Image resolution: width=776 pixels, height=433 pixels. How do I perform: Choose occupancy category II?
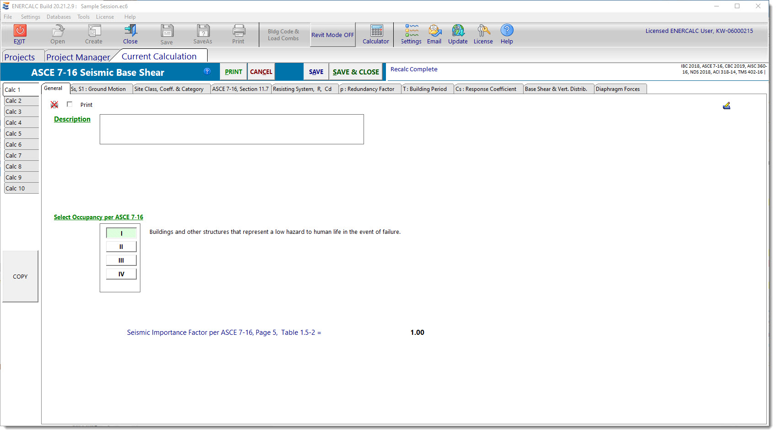point(121,247)
